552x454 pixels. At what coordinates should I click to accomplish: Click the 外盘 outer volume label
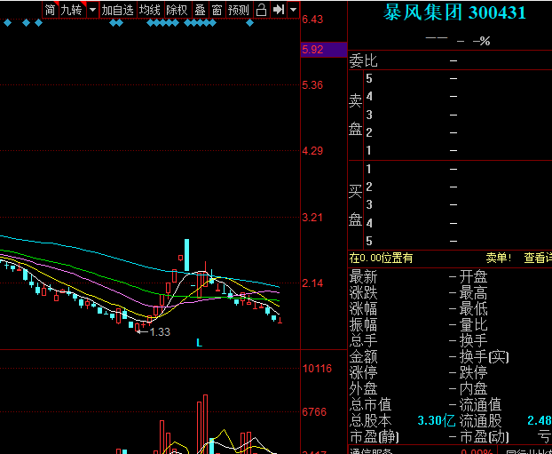coord(363,389)
